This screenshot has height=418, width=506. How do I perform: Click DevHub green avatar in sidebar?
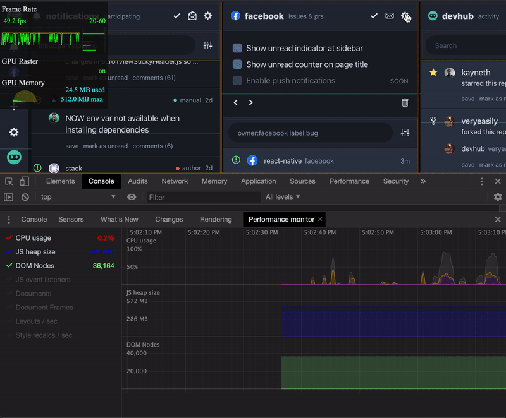tap(14, 157)
